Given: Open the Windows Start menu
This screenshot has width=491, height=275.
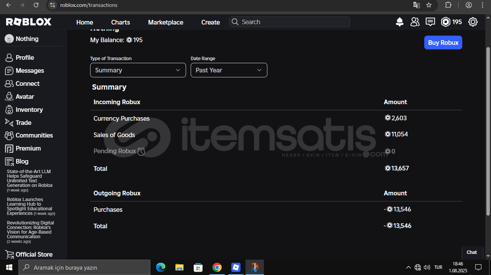Looking at the screenshot, I should coord(9,267).
